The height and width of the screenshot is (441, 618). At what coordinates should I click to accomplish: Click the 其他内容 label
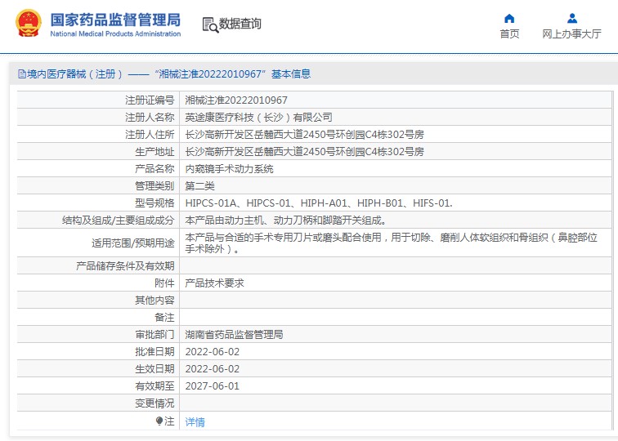pos(154,301)
